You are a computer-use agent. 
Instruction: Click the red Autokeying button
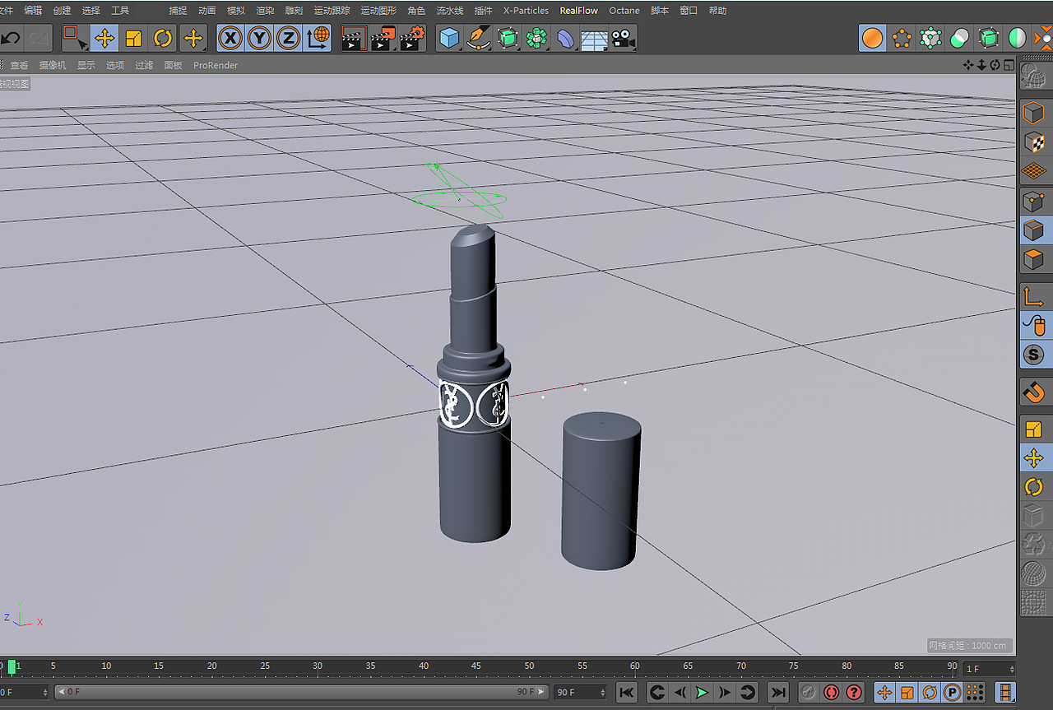click(x=832, y=693)
